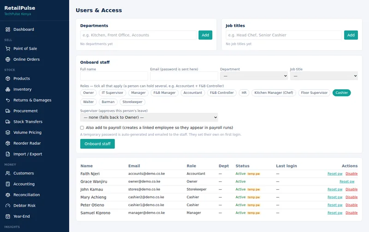Disable Samuel Kiprono's account
The image size is (369, 232).
351,213
